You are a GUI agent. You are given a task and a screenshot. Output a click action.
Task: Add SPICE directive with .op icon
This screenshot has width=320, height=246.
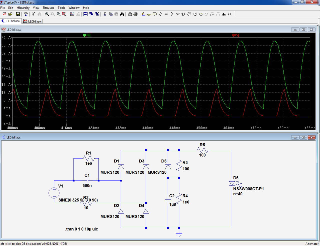[x=229, y=14]
